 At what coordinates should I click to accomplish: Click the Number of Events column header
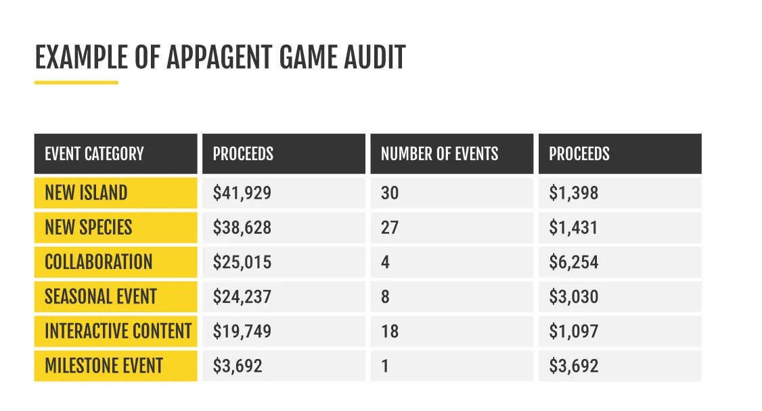[451, 154]
